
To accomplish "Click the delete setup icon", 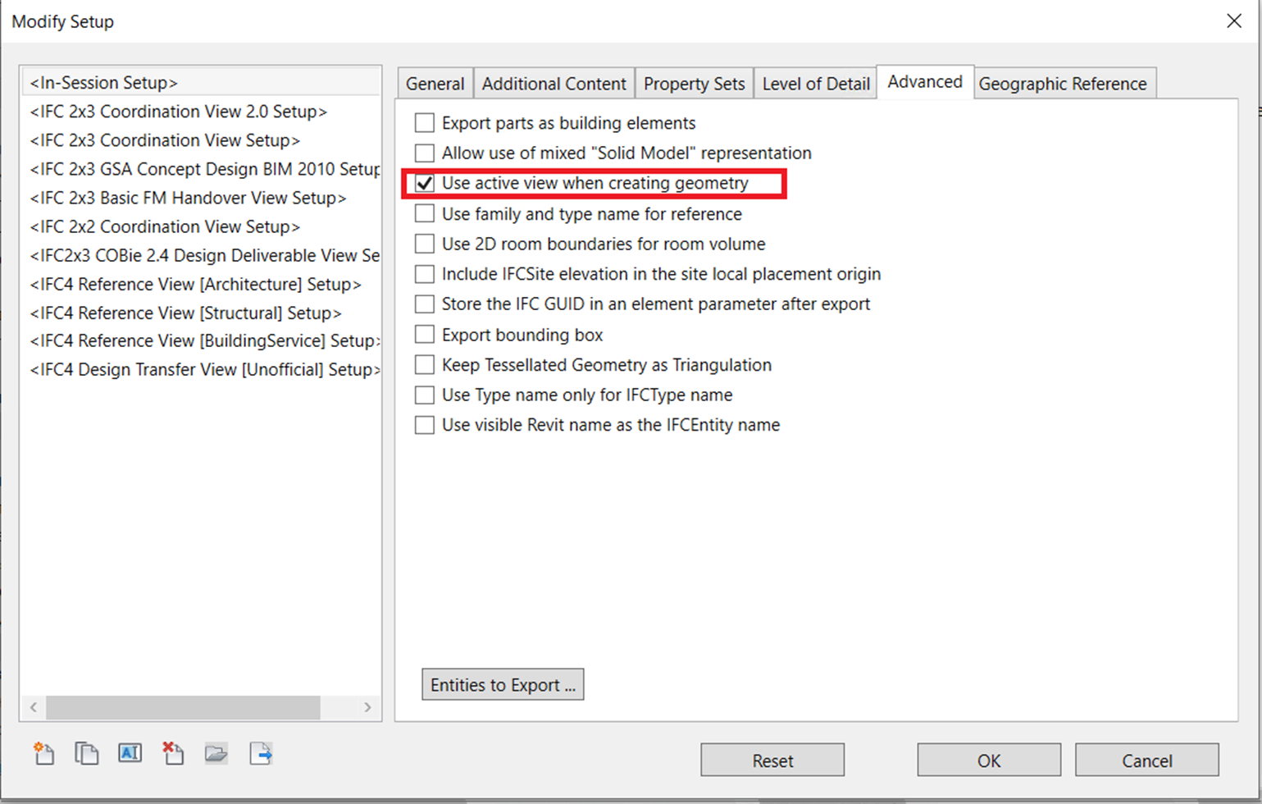I will (x=173, y=753).
